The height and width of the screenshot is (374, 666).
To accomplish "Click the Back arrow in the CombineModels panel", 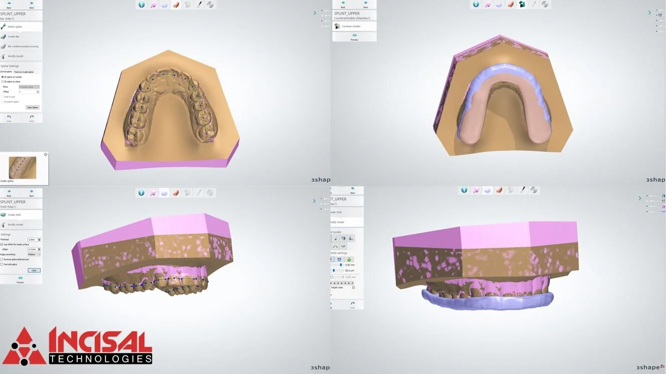I will coord(343,5).
